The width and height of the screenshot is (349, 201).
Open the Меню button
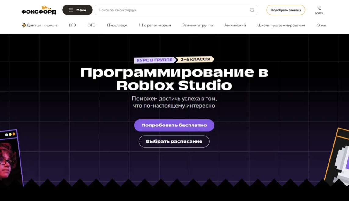pos(77,10)
